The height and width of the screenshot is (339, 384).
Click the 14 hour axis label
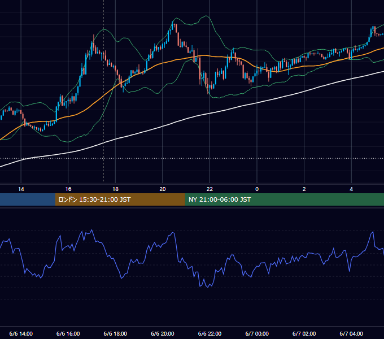[x=21, y=189]
